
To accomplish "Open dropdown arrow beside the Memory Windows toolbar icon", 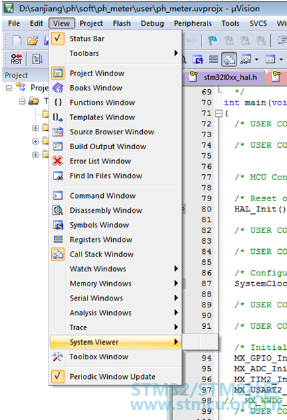I will pos(281,59).
